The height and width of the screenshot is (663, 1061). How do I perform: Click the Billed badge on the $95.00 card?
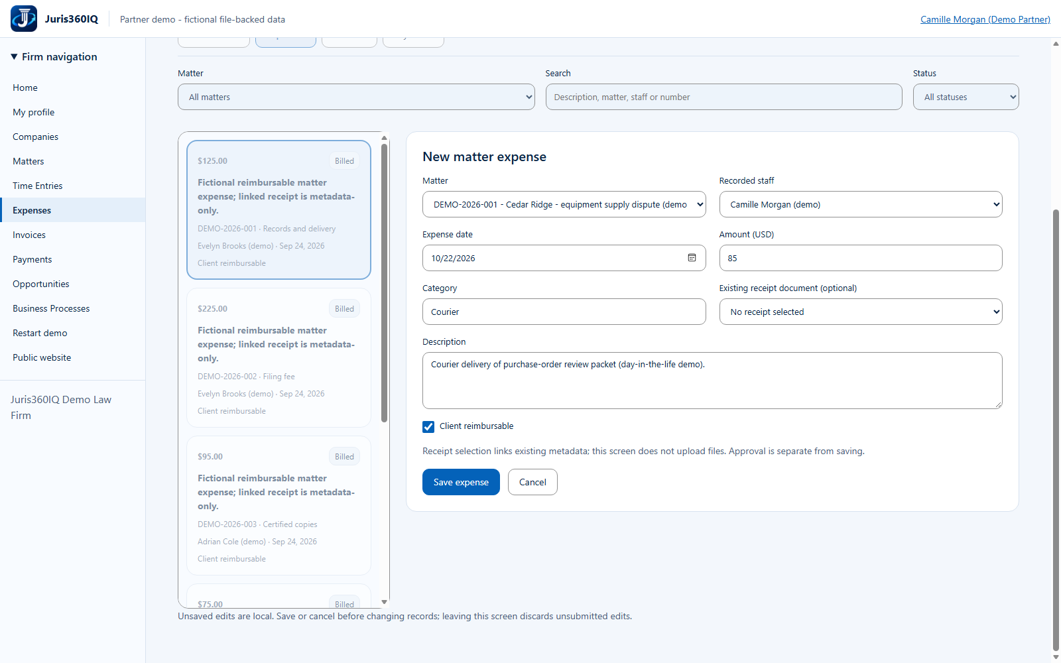(344, 457)
